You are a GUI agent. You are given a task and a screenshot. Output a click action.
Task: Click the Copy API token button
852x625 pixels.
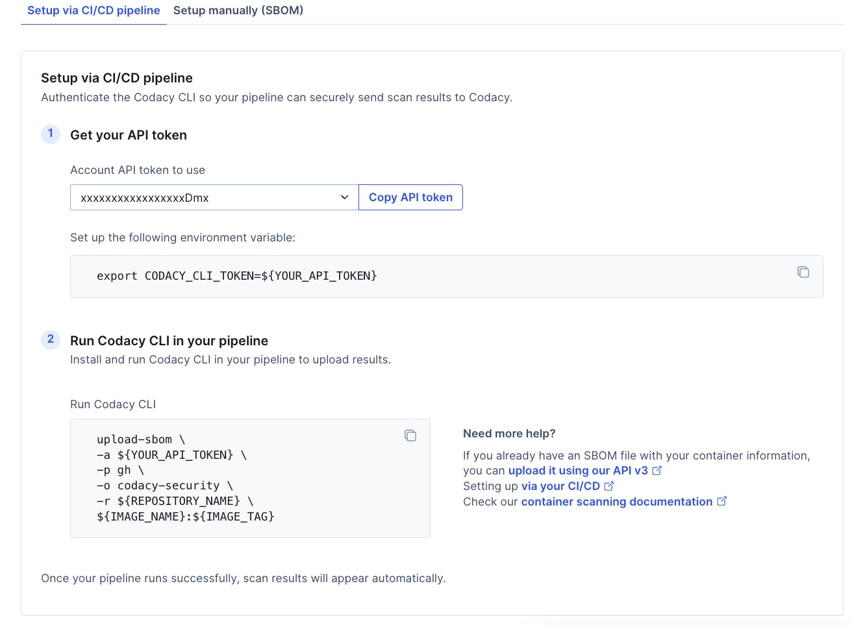[410, 197]
